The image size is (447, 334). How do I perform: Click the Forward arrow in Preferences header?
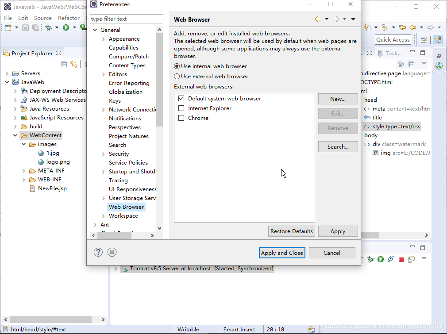(336, 19)
